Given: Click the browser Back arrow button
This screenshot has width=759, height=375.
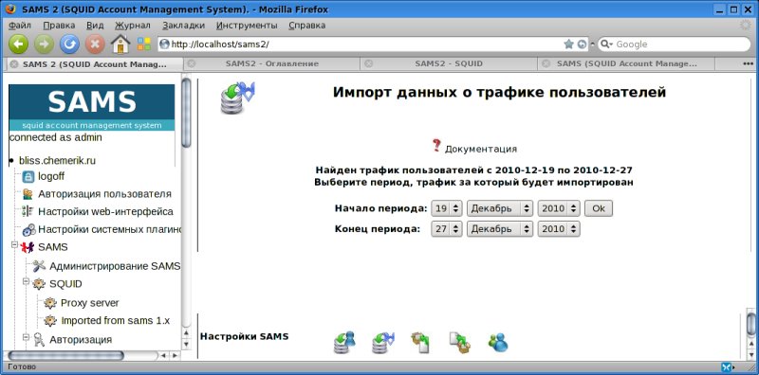Looking at the screenshot, I should click(18, 45).
